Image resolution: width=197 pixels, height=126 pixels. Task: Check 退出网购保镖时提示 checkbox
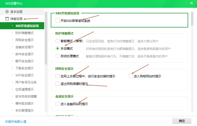(x=58, y=84)
